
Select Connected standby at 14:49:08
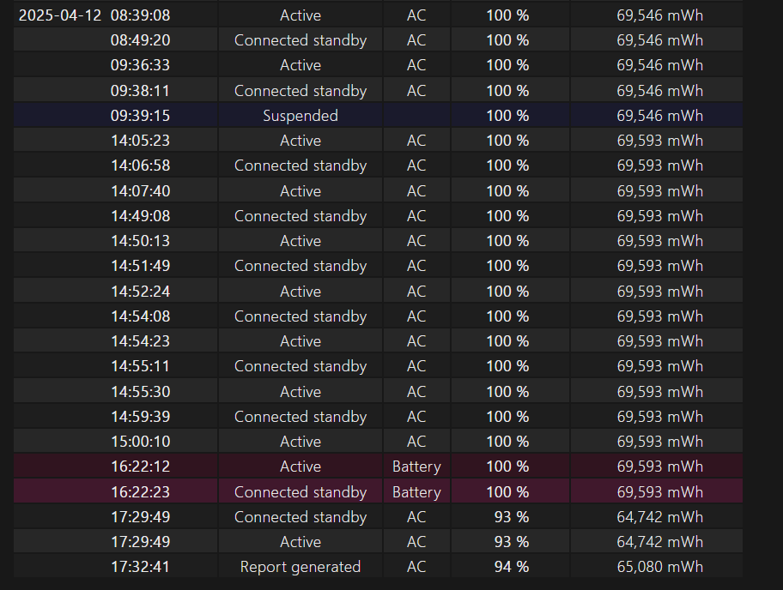[x=300, y=216]
